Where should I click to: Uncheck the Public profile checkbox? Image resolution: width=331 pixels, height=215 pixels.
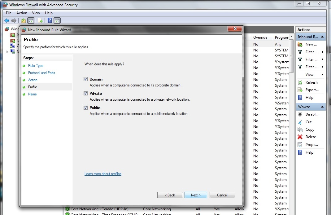point(86,108)
